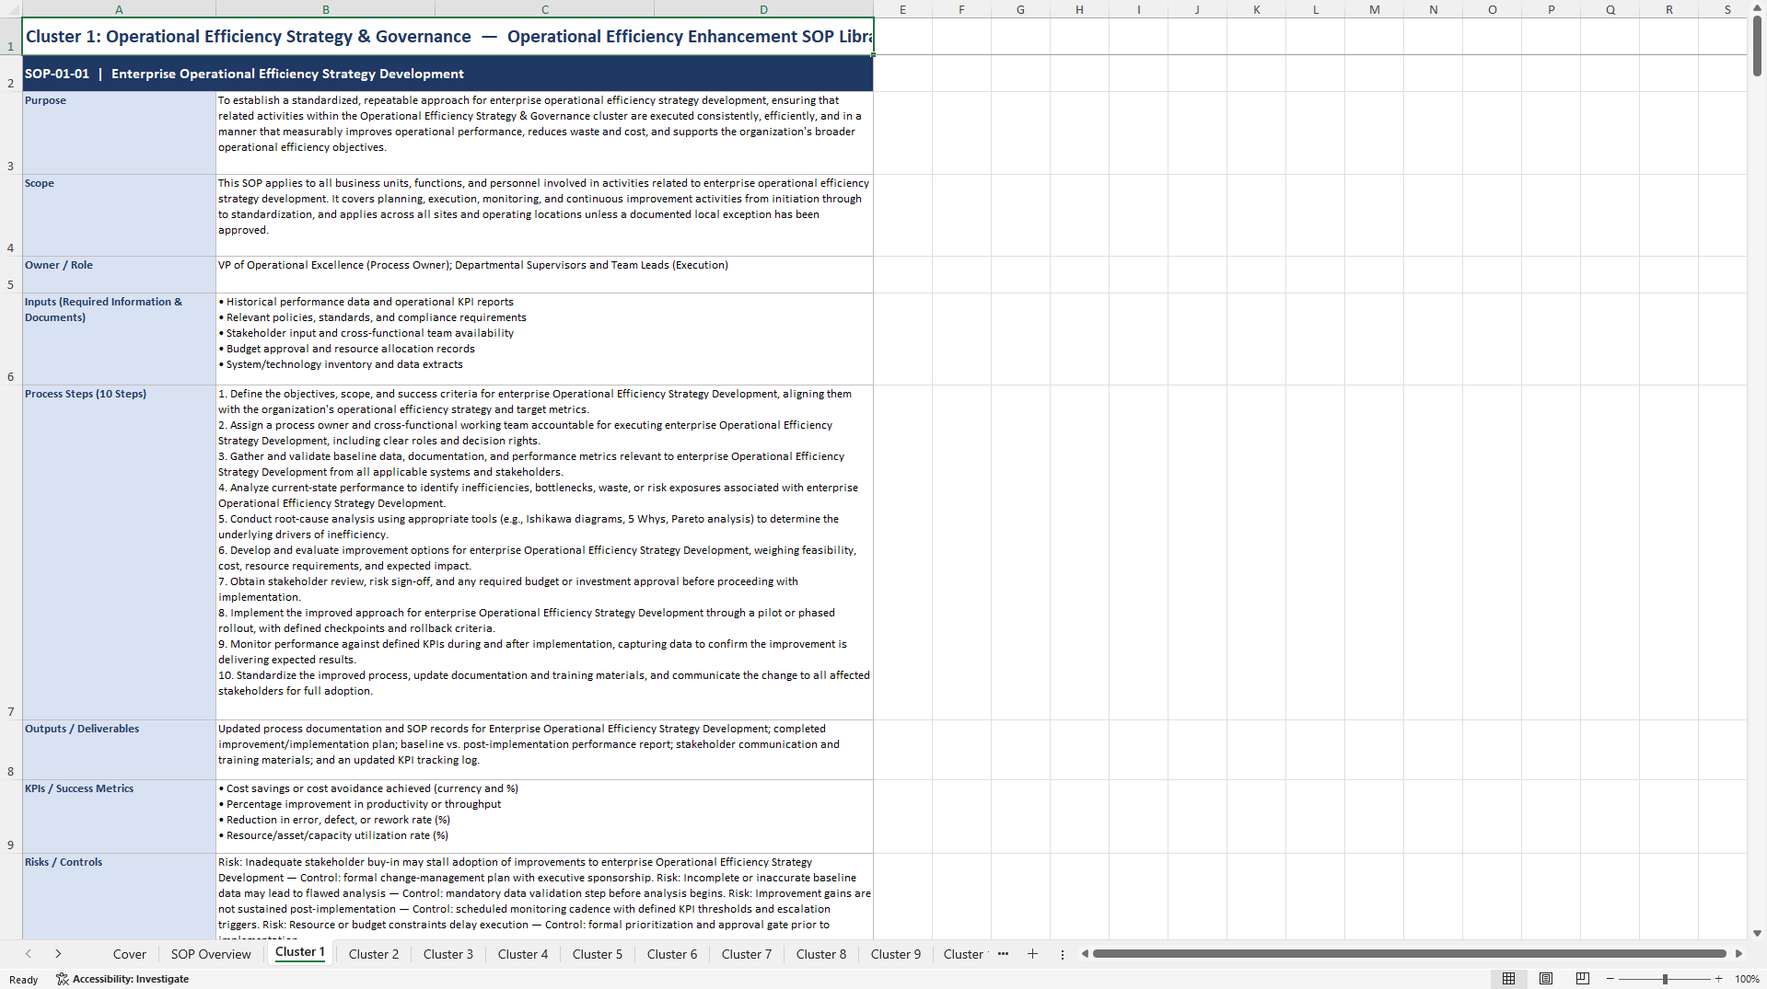Select row 1 header
The height and width of the screenshot is (989, 1767).
tap(10, 37)
